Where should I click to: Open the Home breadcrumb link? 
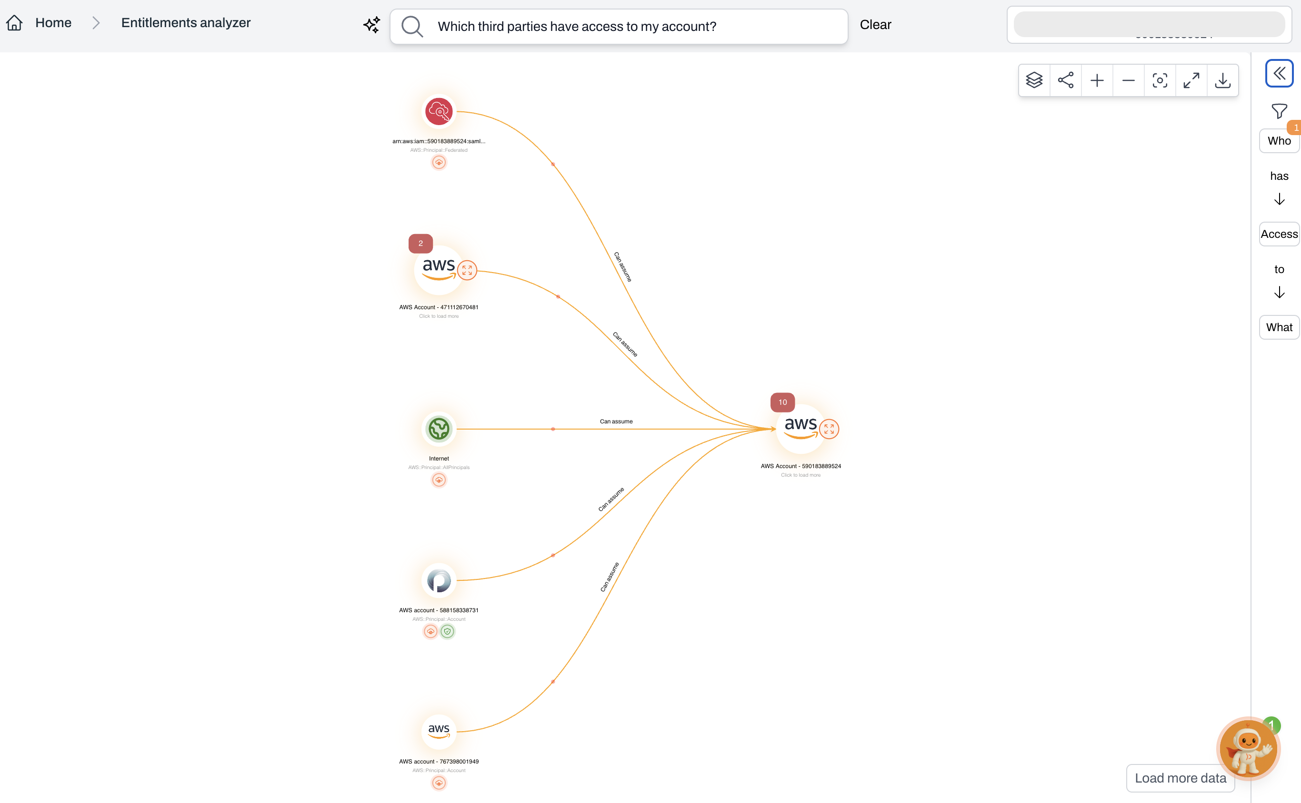[x=53, y=23]
